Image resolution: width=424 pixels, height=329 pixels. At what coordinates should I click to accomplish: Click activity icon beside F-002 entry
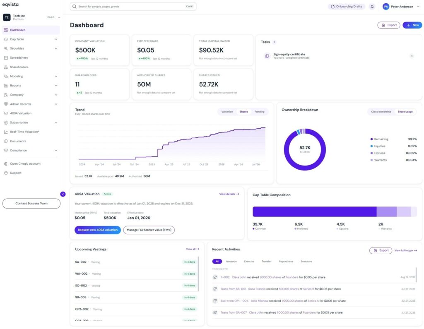[x=215, y=277]
